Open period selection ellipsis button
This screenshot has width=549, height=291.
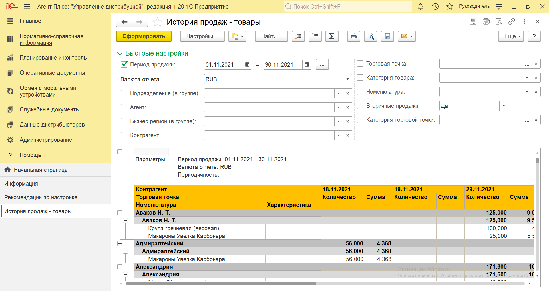click(x=322, y=65)
